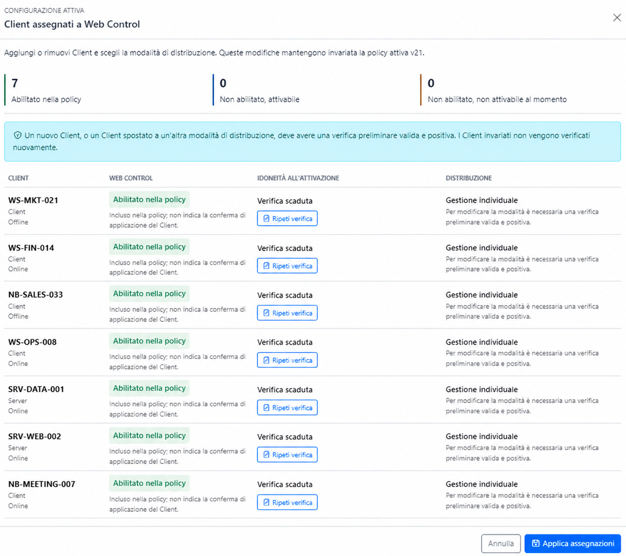Click the WS-OPS-008 client name
The image size is (626, 556).
tap(32, 342)
